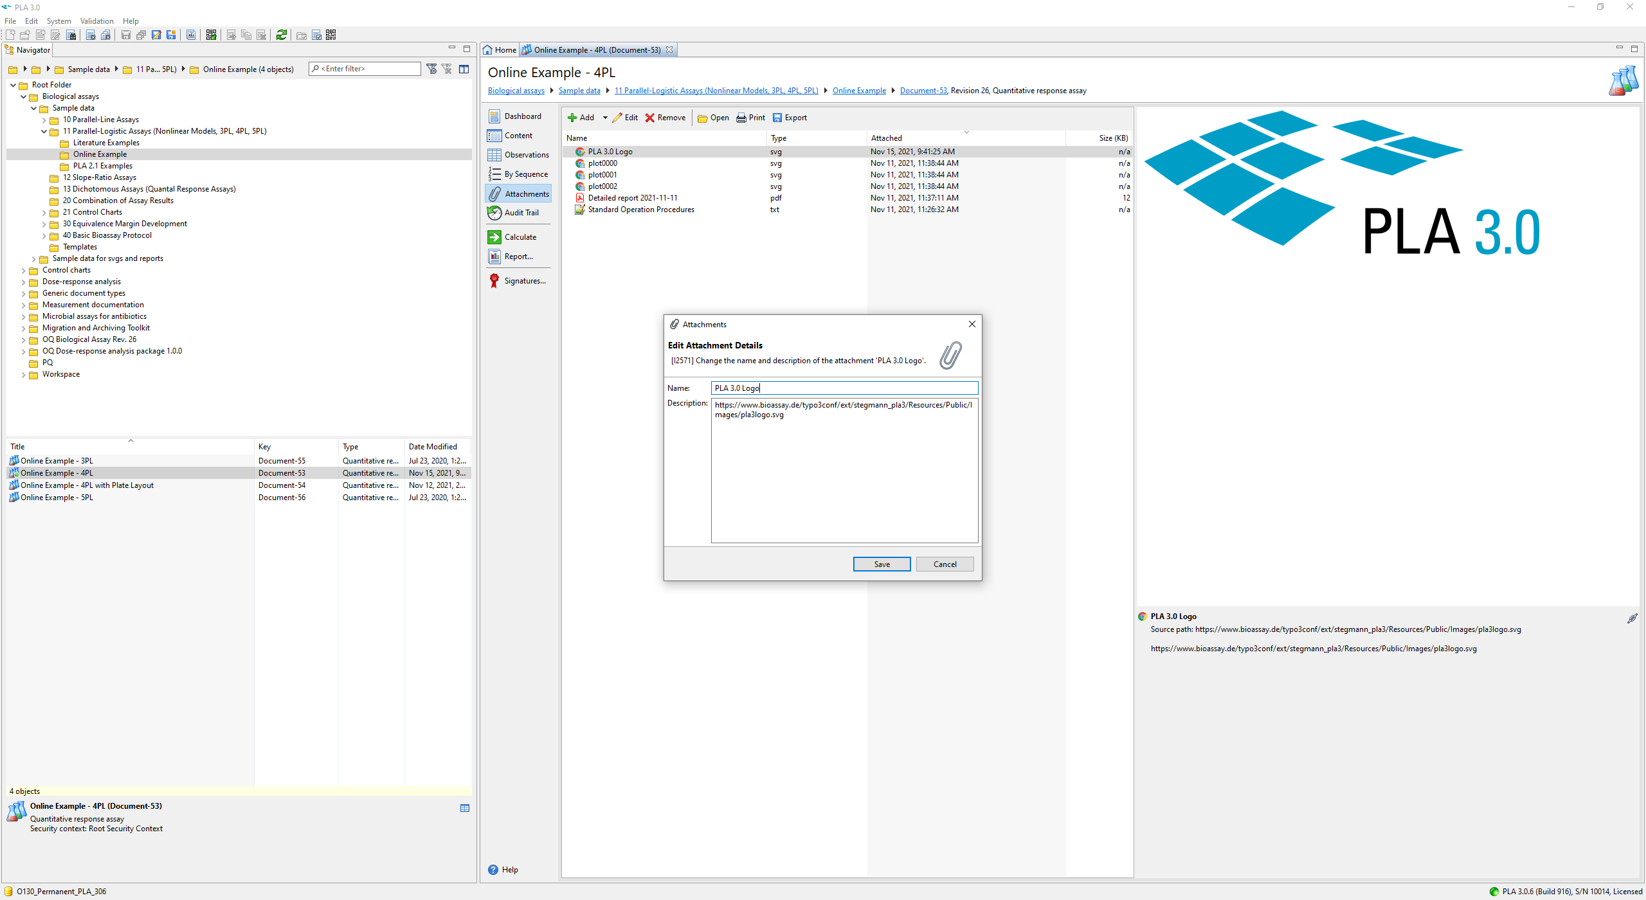Open the Signatures... seal action

518,281
